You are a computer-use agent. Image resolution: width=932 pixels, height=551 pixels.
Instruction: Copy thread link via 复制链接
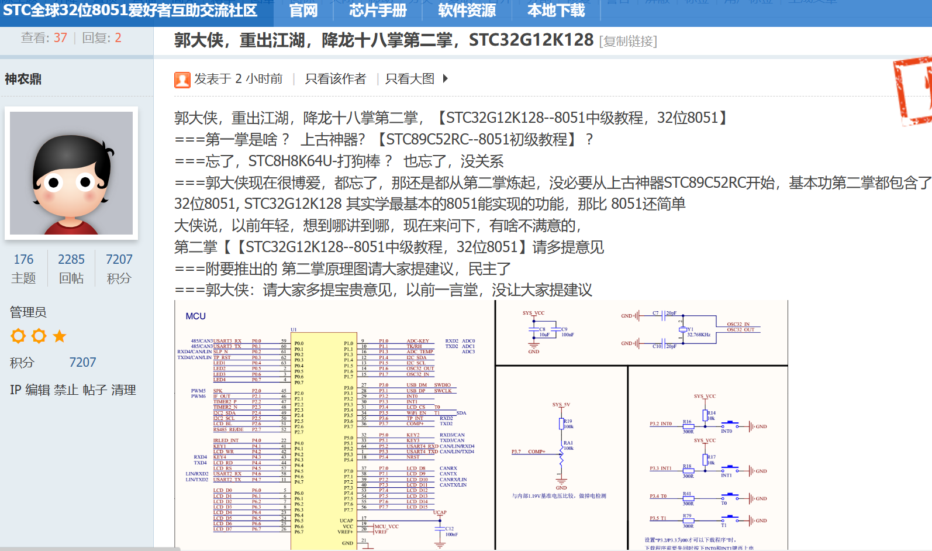coord(628,42)
